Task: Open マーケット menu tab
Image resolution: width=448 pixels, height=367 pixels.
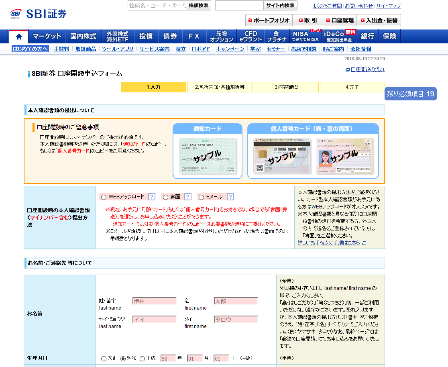Action: [47, 36]
